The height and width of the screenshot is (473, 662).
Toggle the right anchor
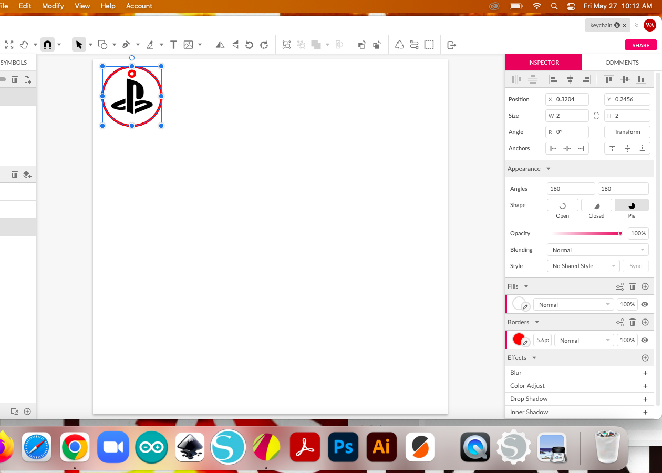coord(581,148)
